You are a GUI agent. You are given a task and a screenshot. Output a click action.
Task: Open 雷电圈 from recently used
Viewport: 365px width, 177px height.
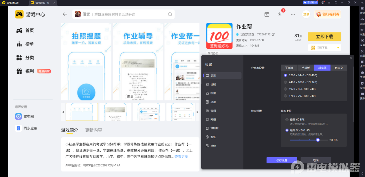pyautogui.click(x=19, y=116)
